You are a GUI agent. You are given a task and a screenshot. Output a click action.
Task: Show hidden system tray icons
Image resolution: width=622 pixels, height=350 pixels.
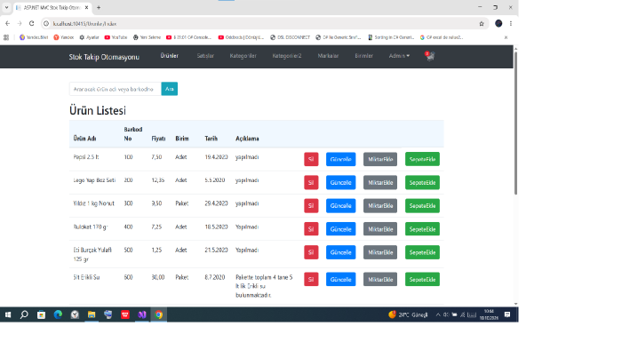[438, 314]
